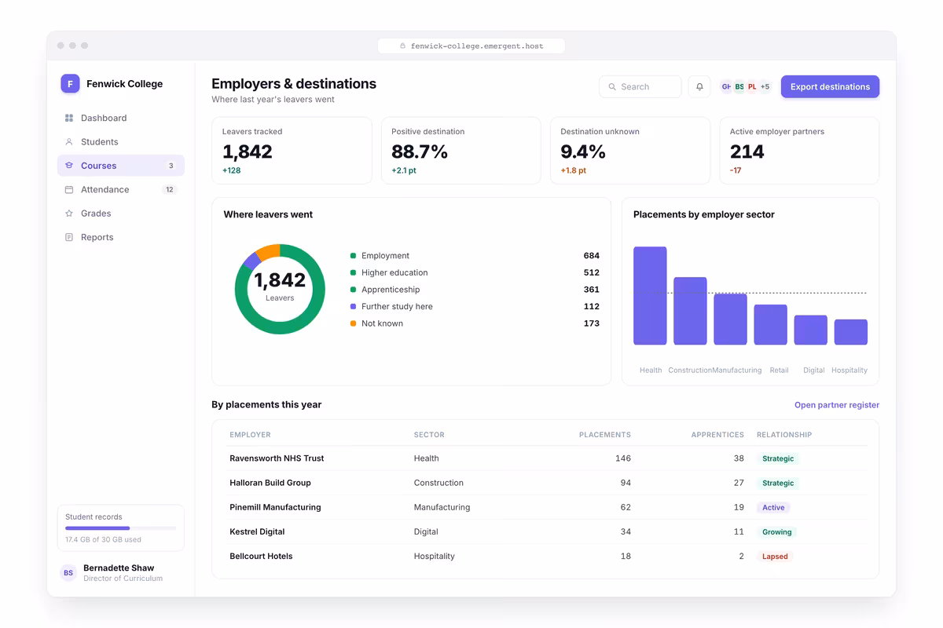Screen dimensions: 943x628
Task: Click Halloran's Strategic relationship tag
Action: coord(778,483)
